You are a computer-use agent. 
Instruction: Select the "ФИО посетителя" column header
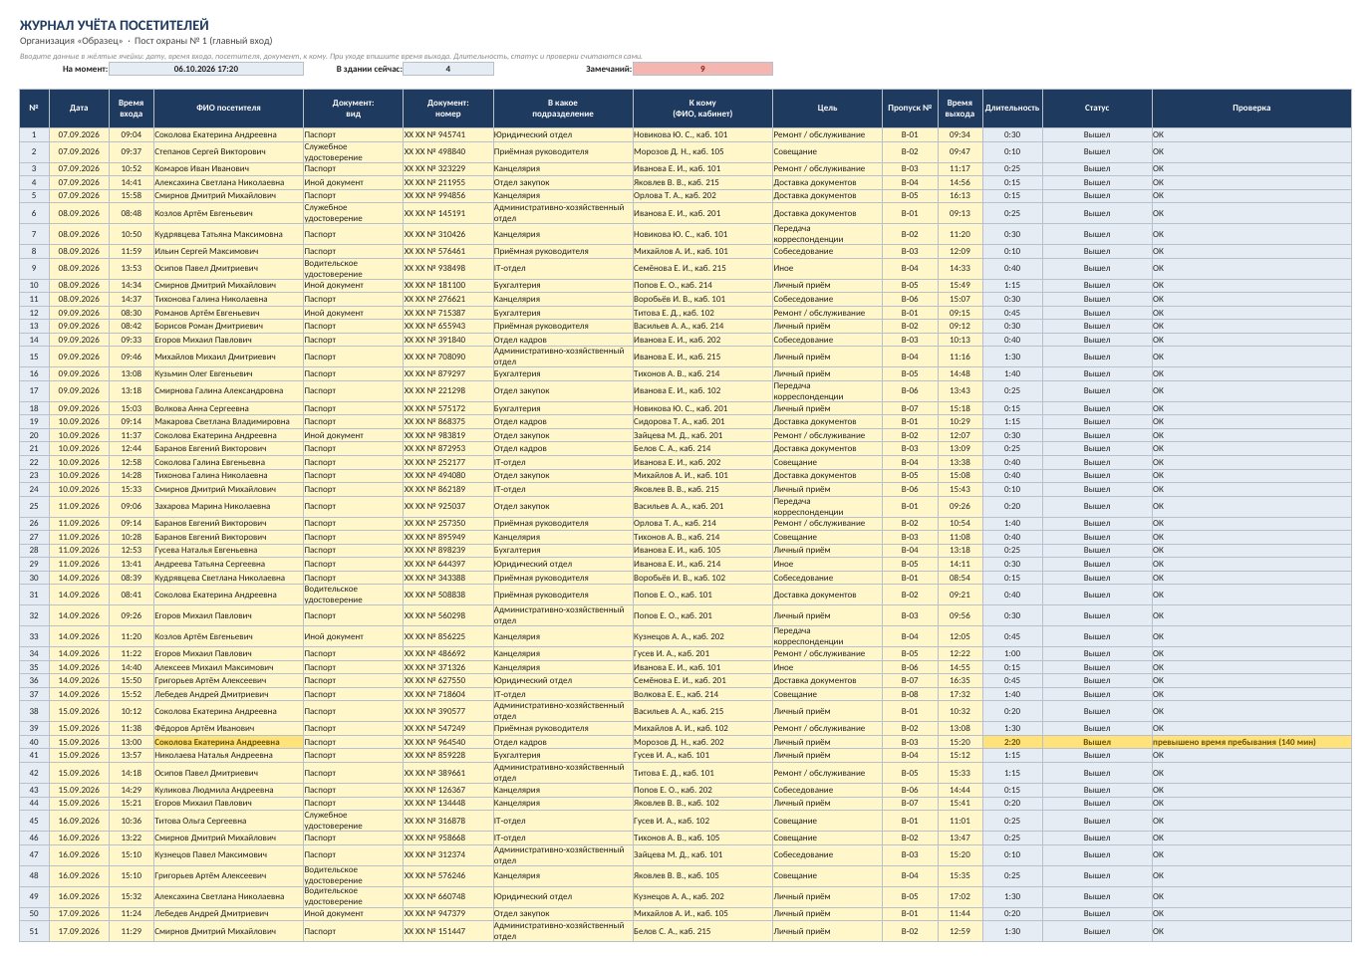point(228,108)
